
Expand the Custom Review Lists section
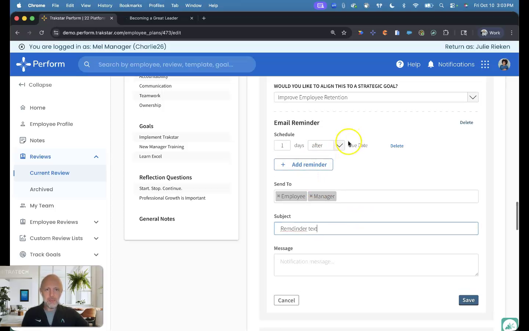point(96,238)
